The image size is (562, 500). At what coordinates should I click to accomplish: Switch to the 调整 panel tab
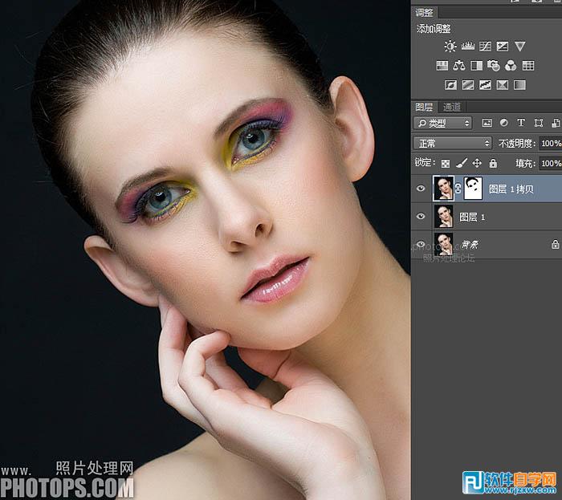tap(425, 13)
